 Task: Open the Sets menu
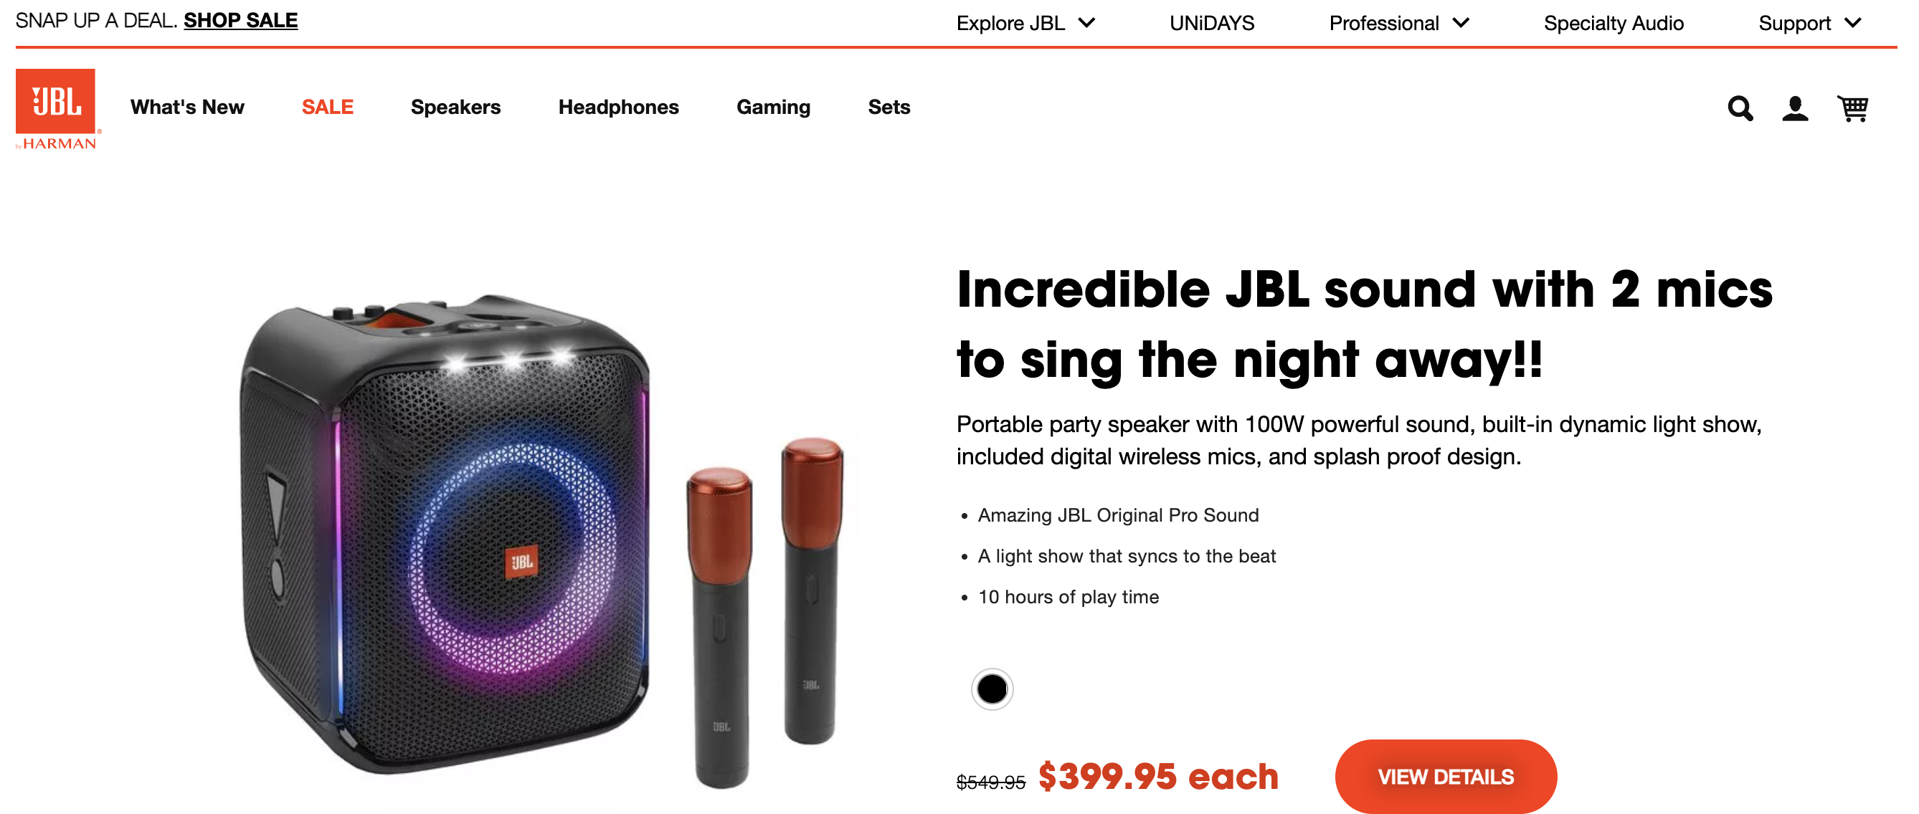[x=889, y=107]
